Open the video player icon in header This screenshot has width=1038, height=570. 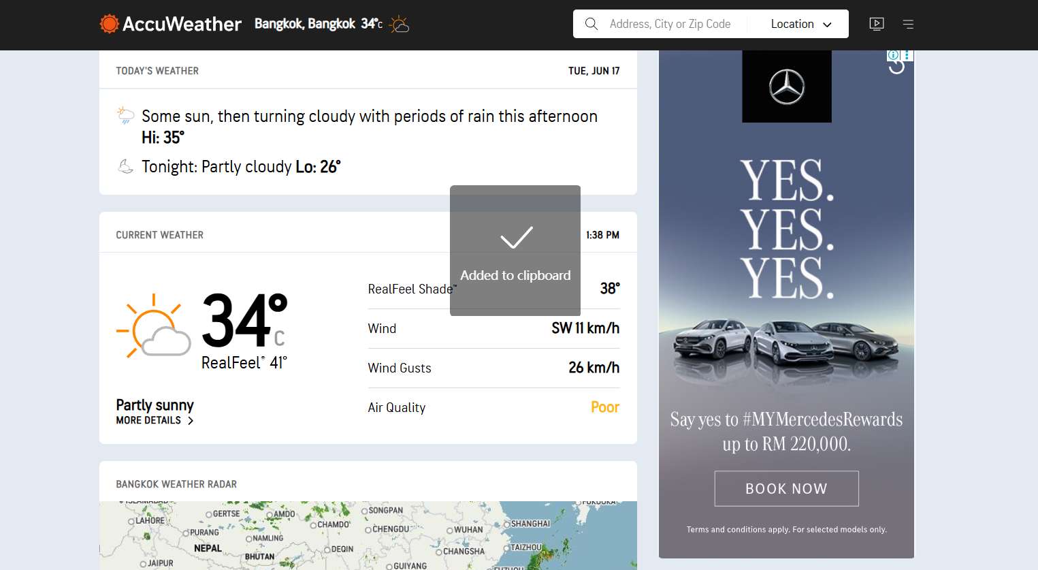coord(877,24)
